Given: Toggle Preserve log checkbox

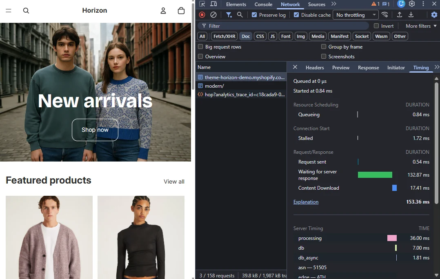Looking at the screenshot, I should click(x=254, y=15).
